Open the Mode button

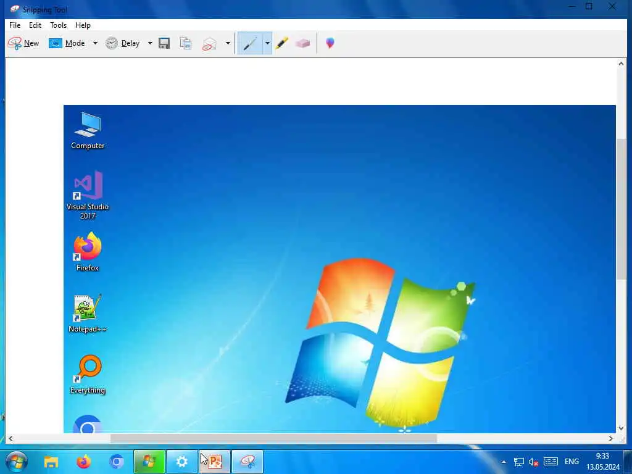(67, 43)
